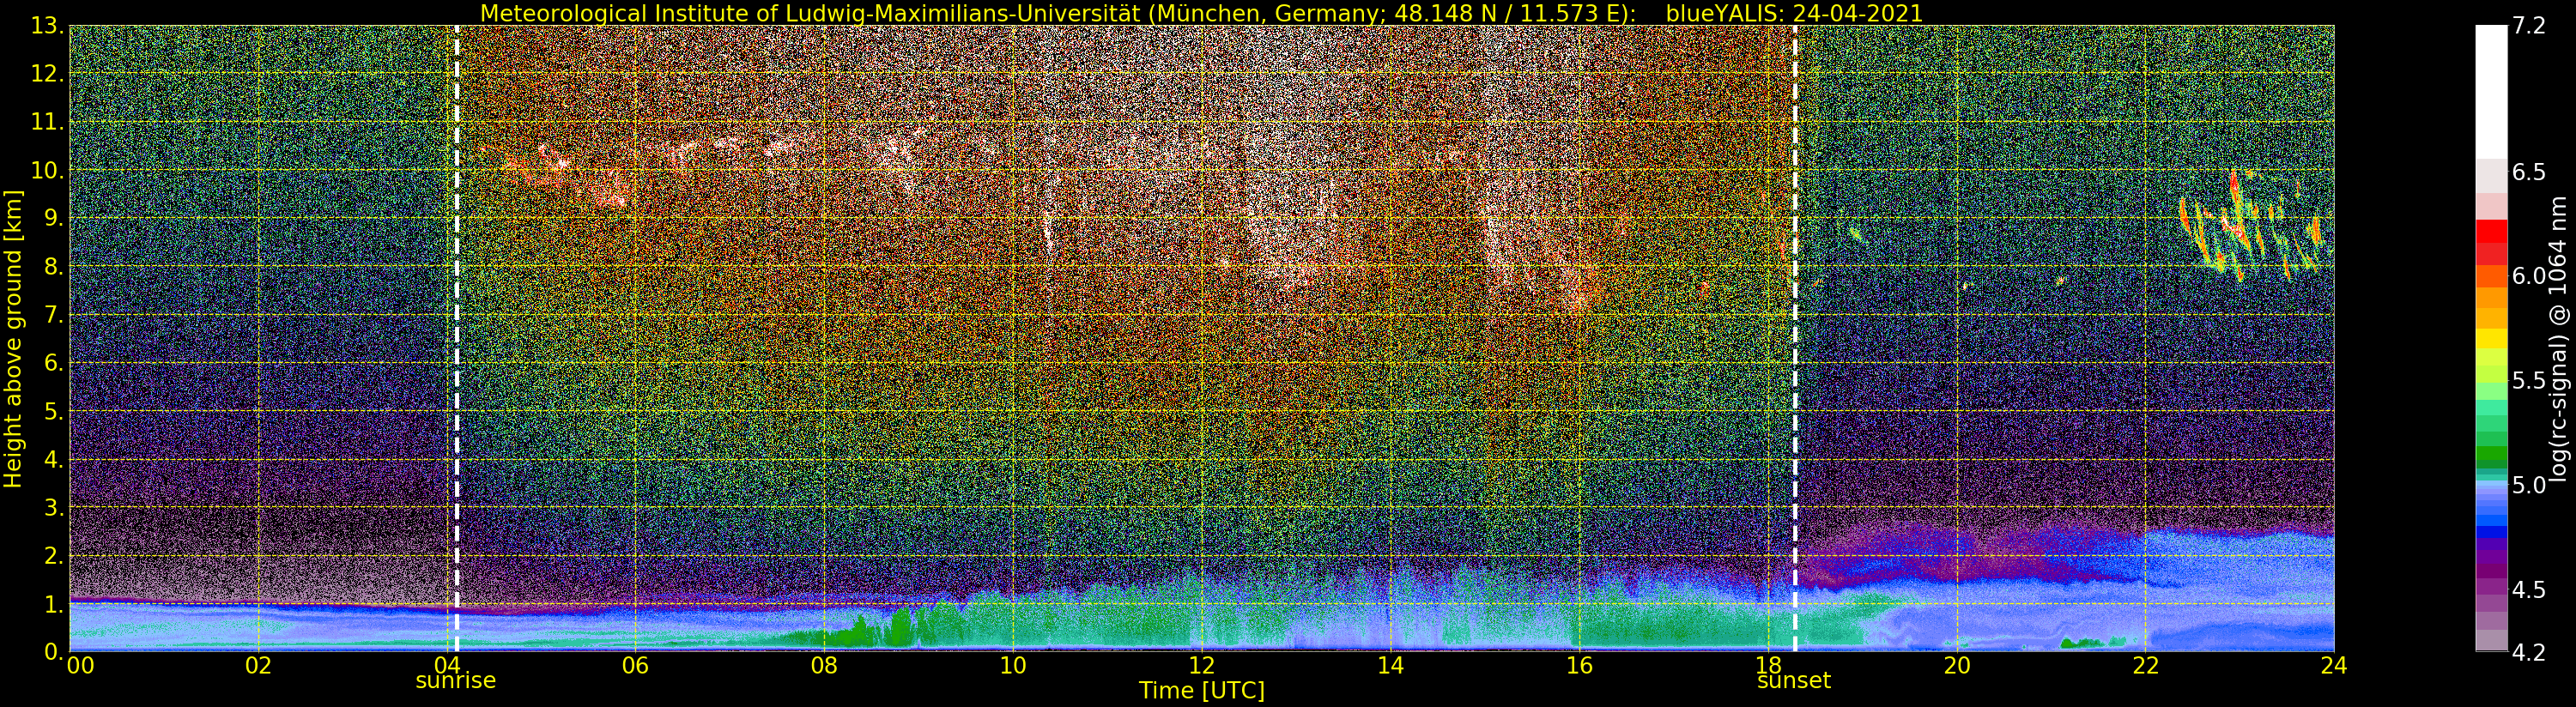Click the "24" tick on the time axis
The height and width of the screenshot is (707, 2576).
coord(2334,666)
